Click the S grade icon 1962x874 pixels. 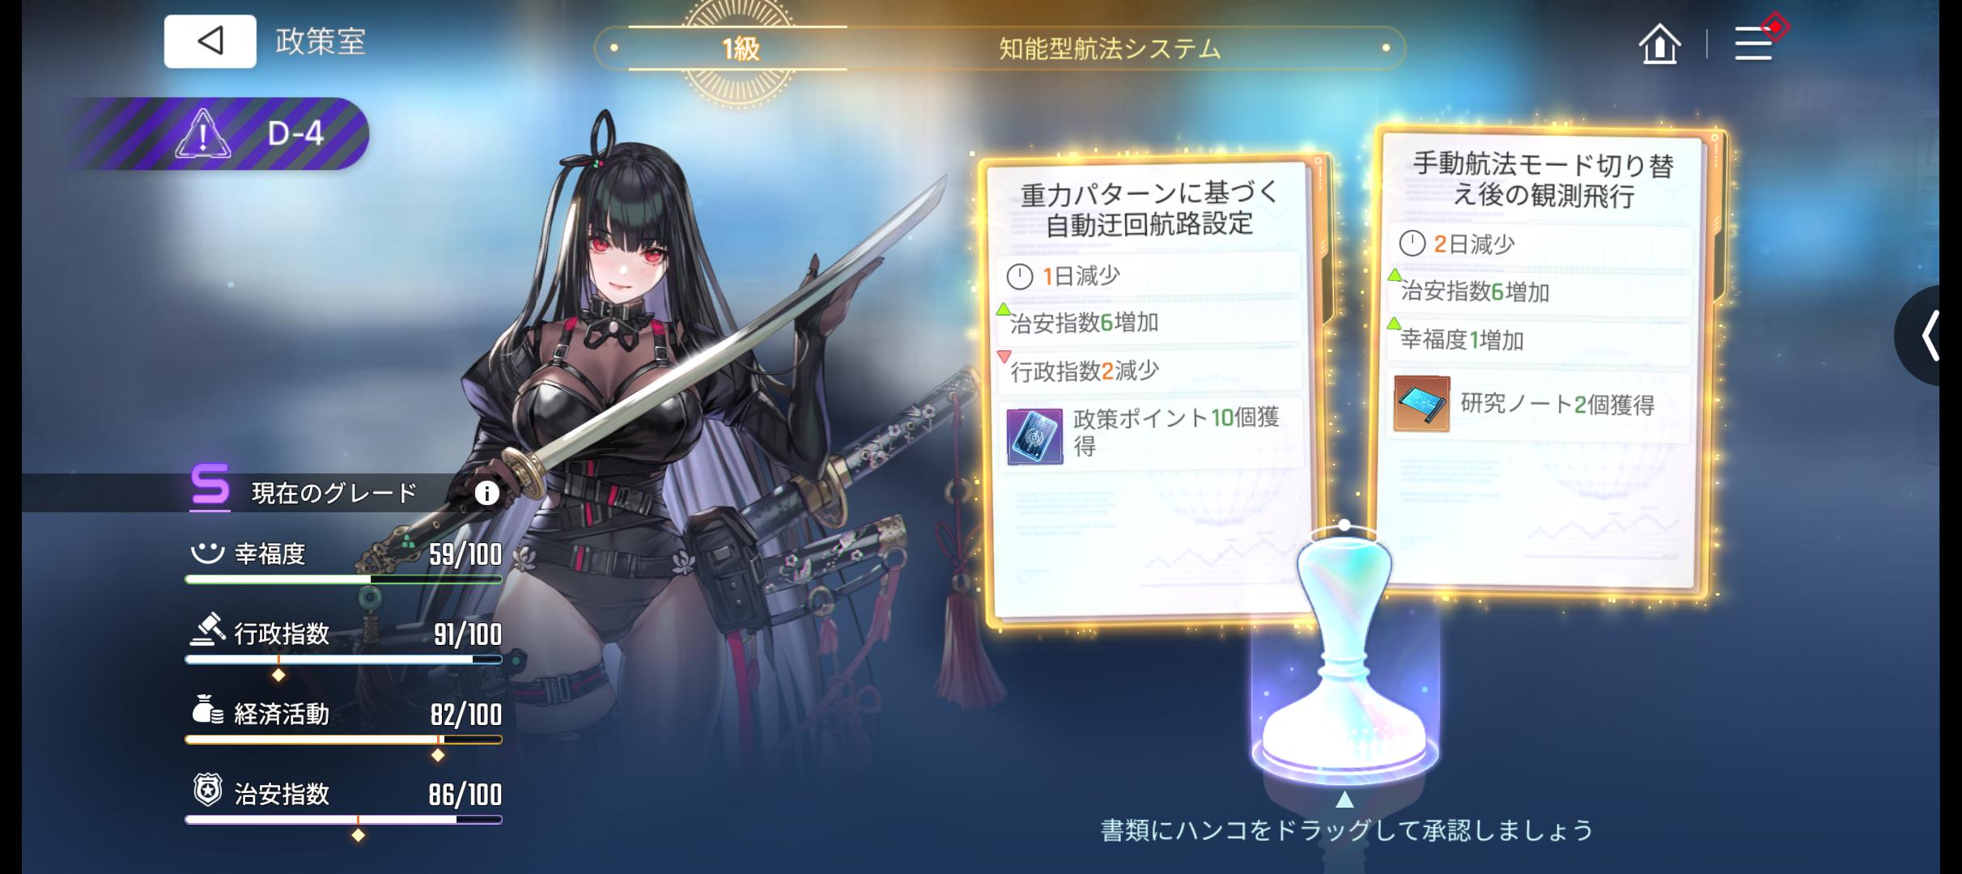click(210, 488)
